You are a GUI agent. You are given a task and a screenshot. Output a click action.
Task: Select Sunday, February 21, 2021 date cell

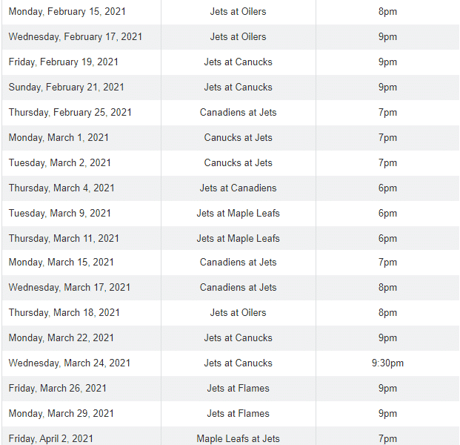click(67, 88)
